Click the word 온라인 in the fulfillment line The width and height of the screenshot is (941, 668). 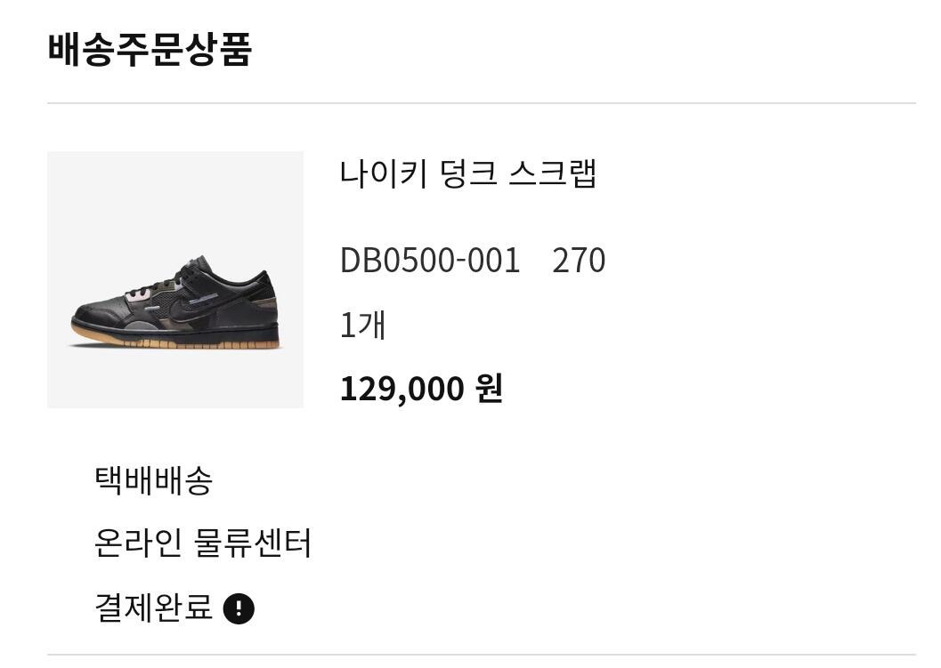138,543
